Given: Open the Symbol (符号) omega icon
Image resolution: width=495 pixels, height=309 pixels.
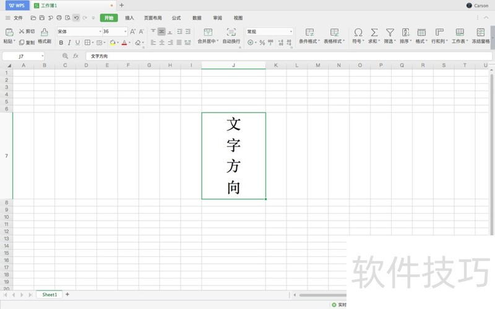Looking at the screenshot, I should click(358, 32).
